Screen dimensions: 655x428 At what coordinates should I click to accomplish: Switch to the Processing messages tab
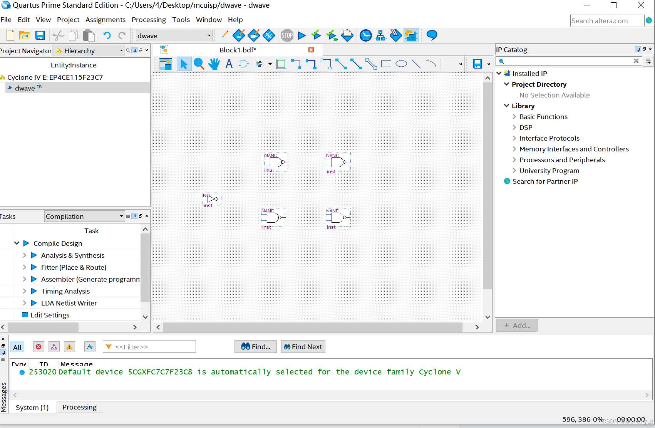[x=79, y=407]
